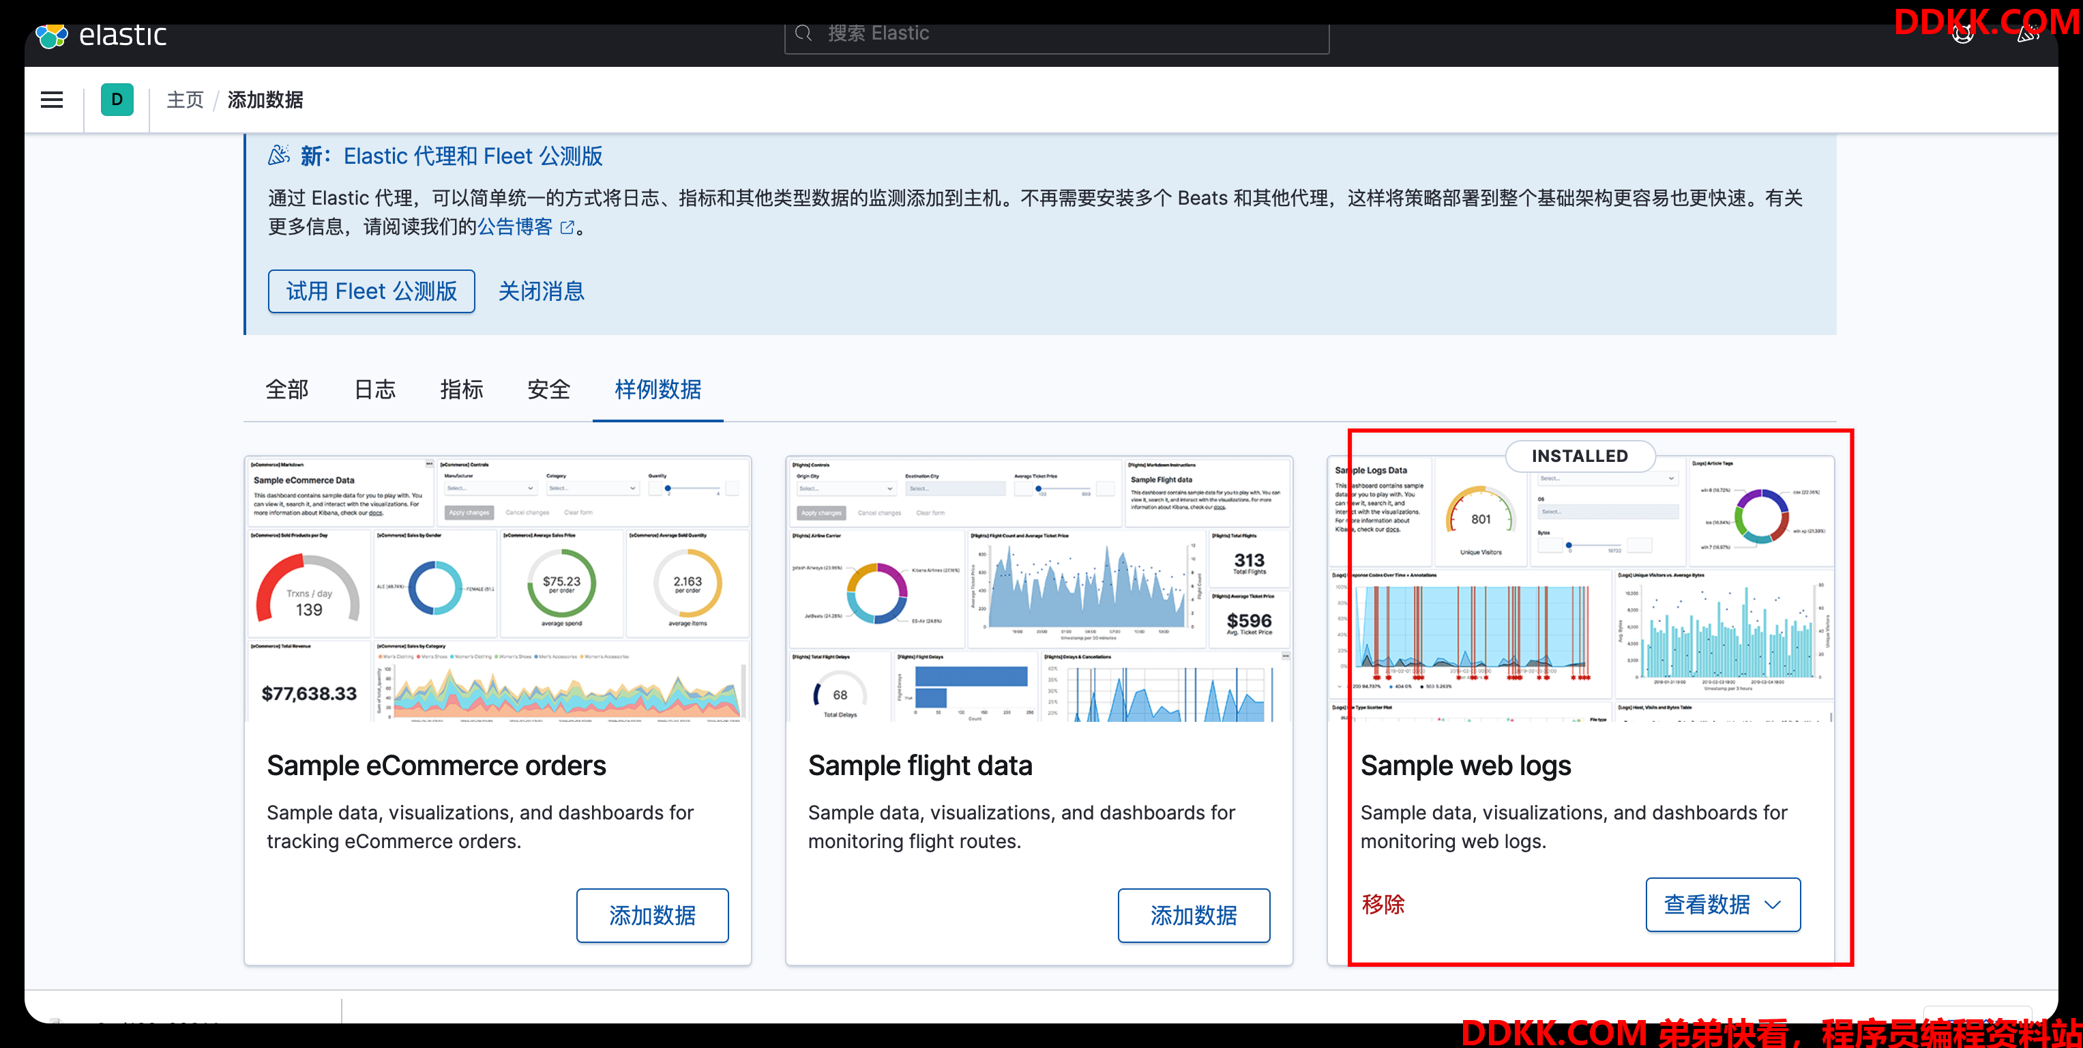Add data for Sample flight data

click(x=1194, y=916)
